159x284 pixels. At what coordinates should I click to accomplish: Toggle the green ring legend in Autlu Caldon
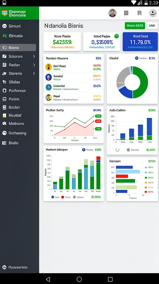click(x=117, y=150)
